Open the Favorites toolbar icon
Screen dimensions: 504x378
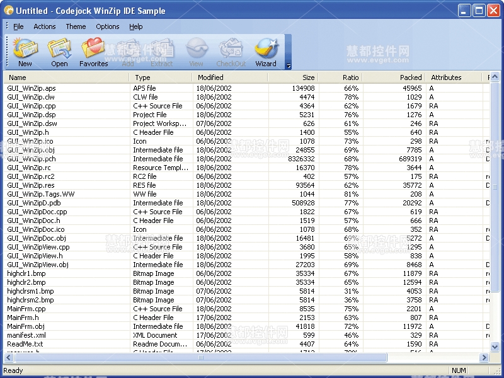click(93, 52)
